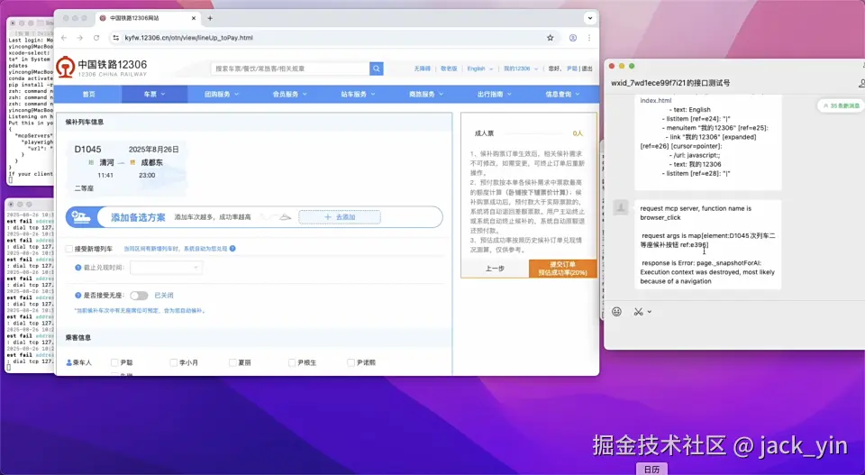Click the WeChat message input area
The width and height of the screenshot is (865, 475).
click(x=734, y=333)
